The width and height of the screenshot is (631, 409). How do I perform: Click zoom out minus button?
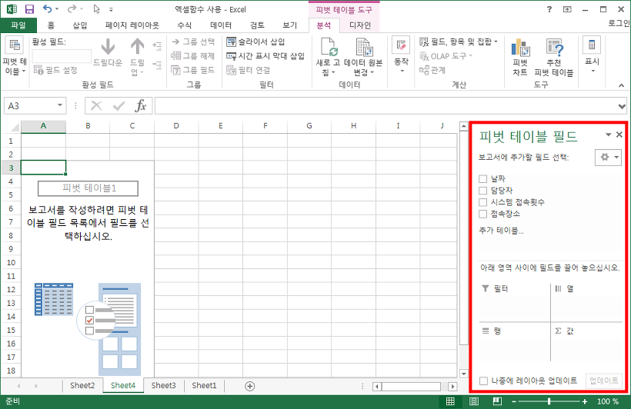point(514,401)
